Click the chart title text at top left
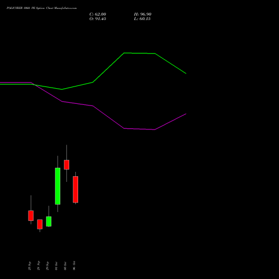Viewport: 279px width, 279px height. point(41,8)
